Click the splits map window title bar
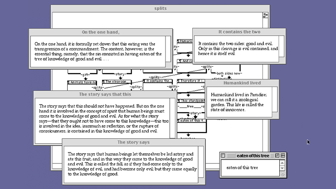The width and height of the screenshot is (336, 189). pyautogui.click(x=159, y=8)
